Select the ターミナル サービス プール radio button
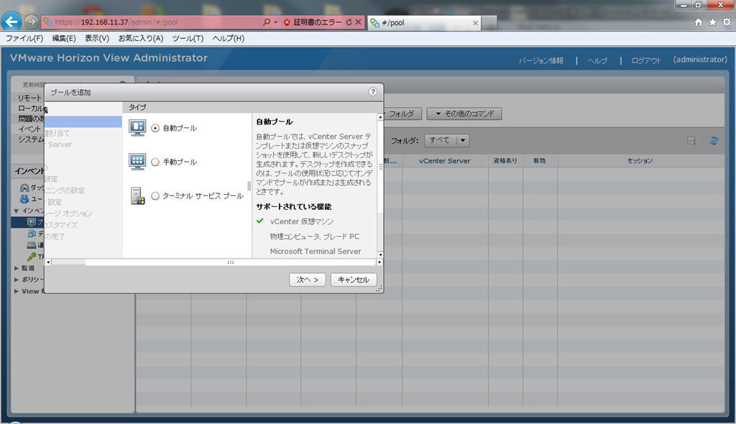736x424 pixels. coord(155,195)
